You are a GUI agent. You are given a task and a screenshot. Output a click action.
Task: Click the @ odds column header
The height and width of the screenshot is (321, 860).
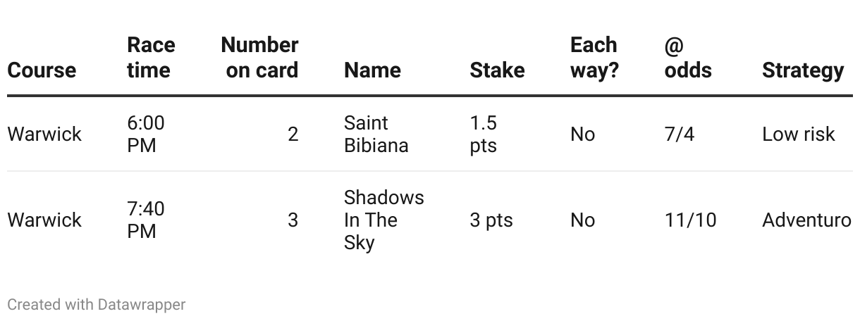click(x=688, y=58)
